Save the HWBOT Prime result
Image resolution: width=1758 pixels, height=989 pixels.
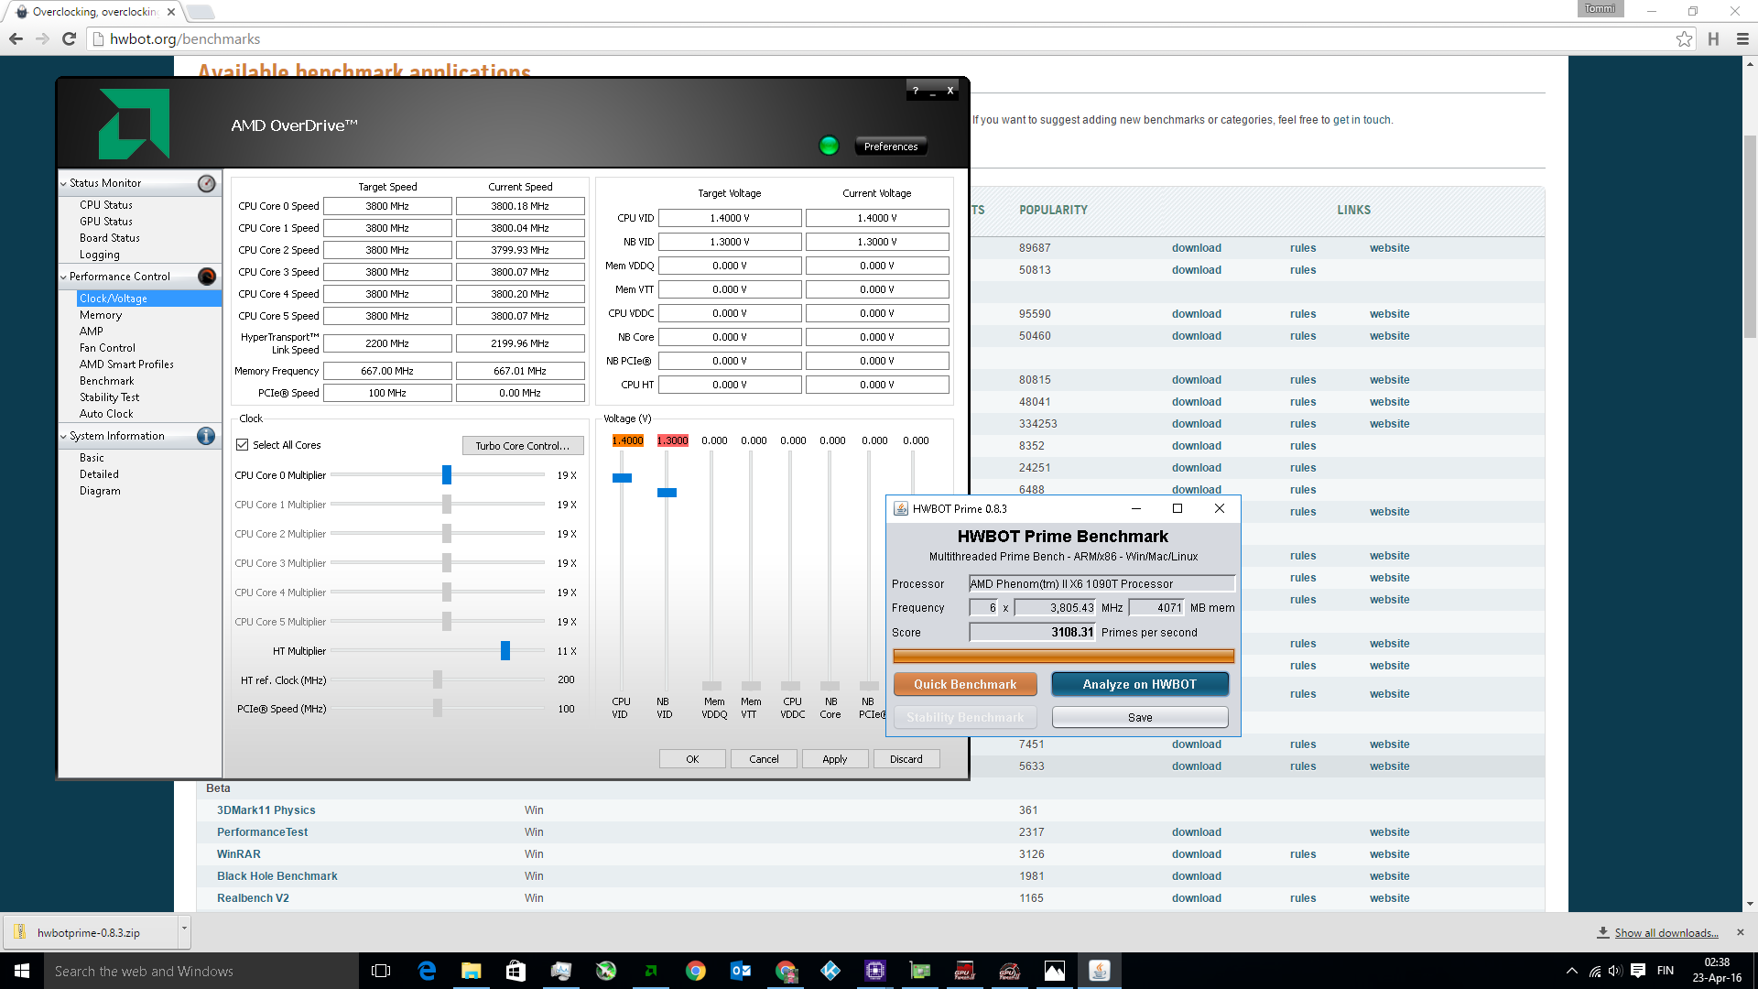pyautogui.click(x=1140, y=717)
